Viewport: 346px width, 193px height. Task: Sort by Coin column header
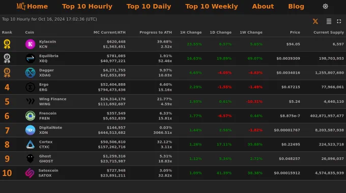[x=30, y=32]
